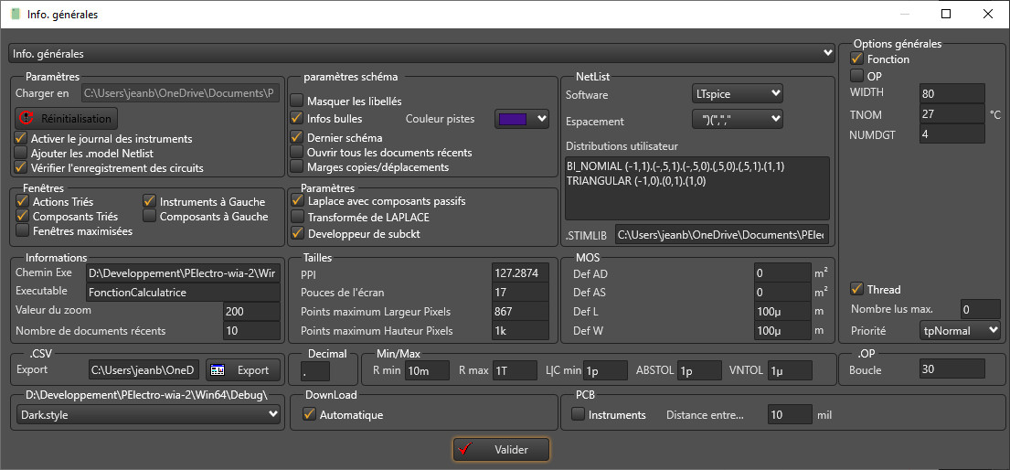Expand the Espacement dropdown
1010x470 pixels.
click(737, 120)
